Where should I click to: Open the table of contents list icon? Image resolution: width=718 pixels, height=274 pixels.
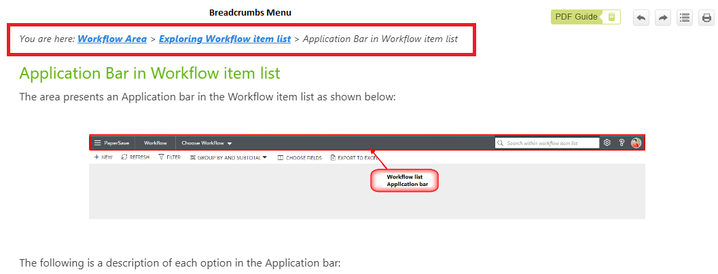(x=684, y=18)
